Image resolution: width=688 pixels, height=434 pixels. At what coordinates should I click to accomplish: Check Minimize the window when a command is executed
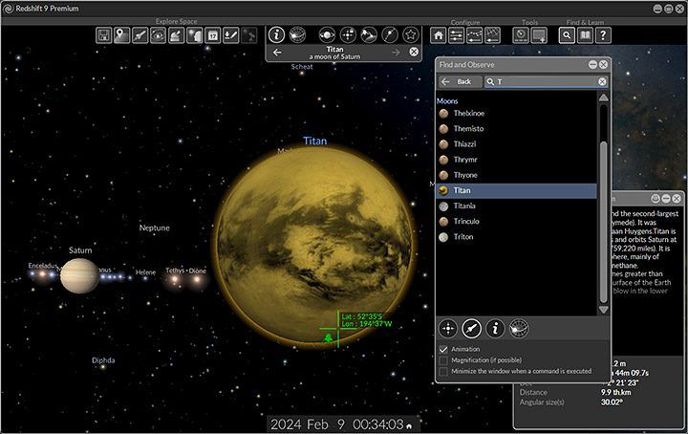[443, 371]
